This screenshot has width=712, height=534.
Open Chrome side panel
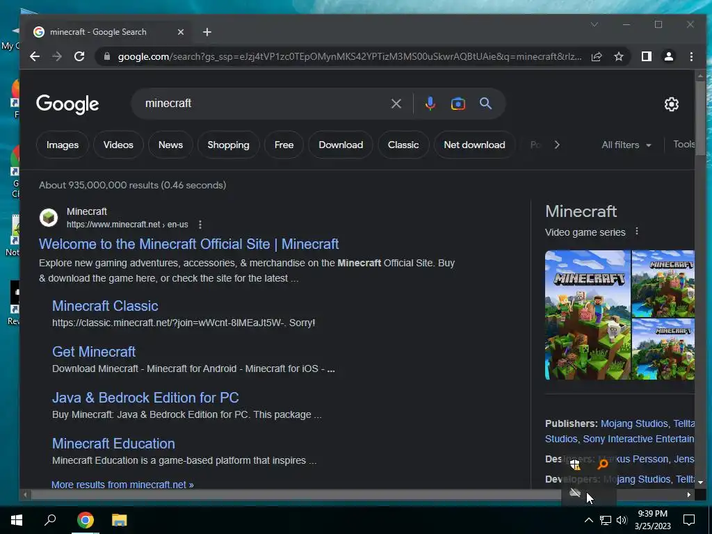[647, 56]
